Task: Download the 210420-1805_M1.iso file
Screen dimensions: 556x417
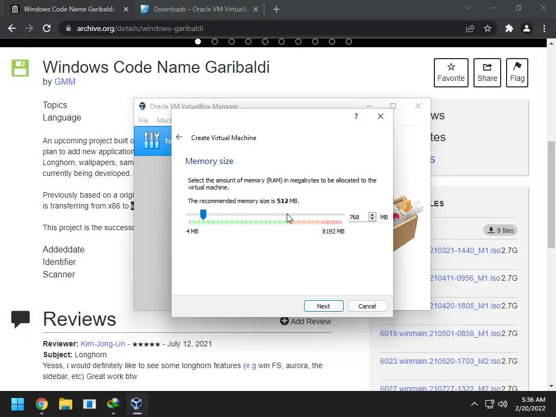Action: 465,306
